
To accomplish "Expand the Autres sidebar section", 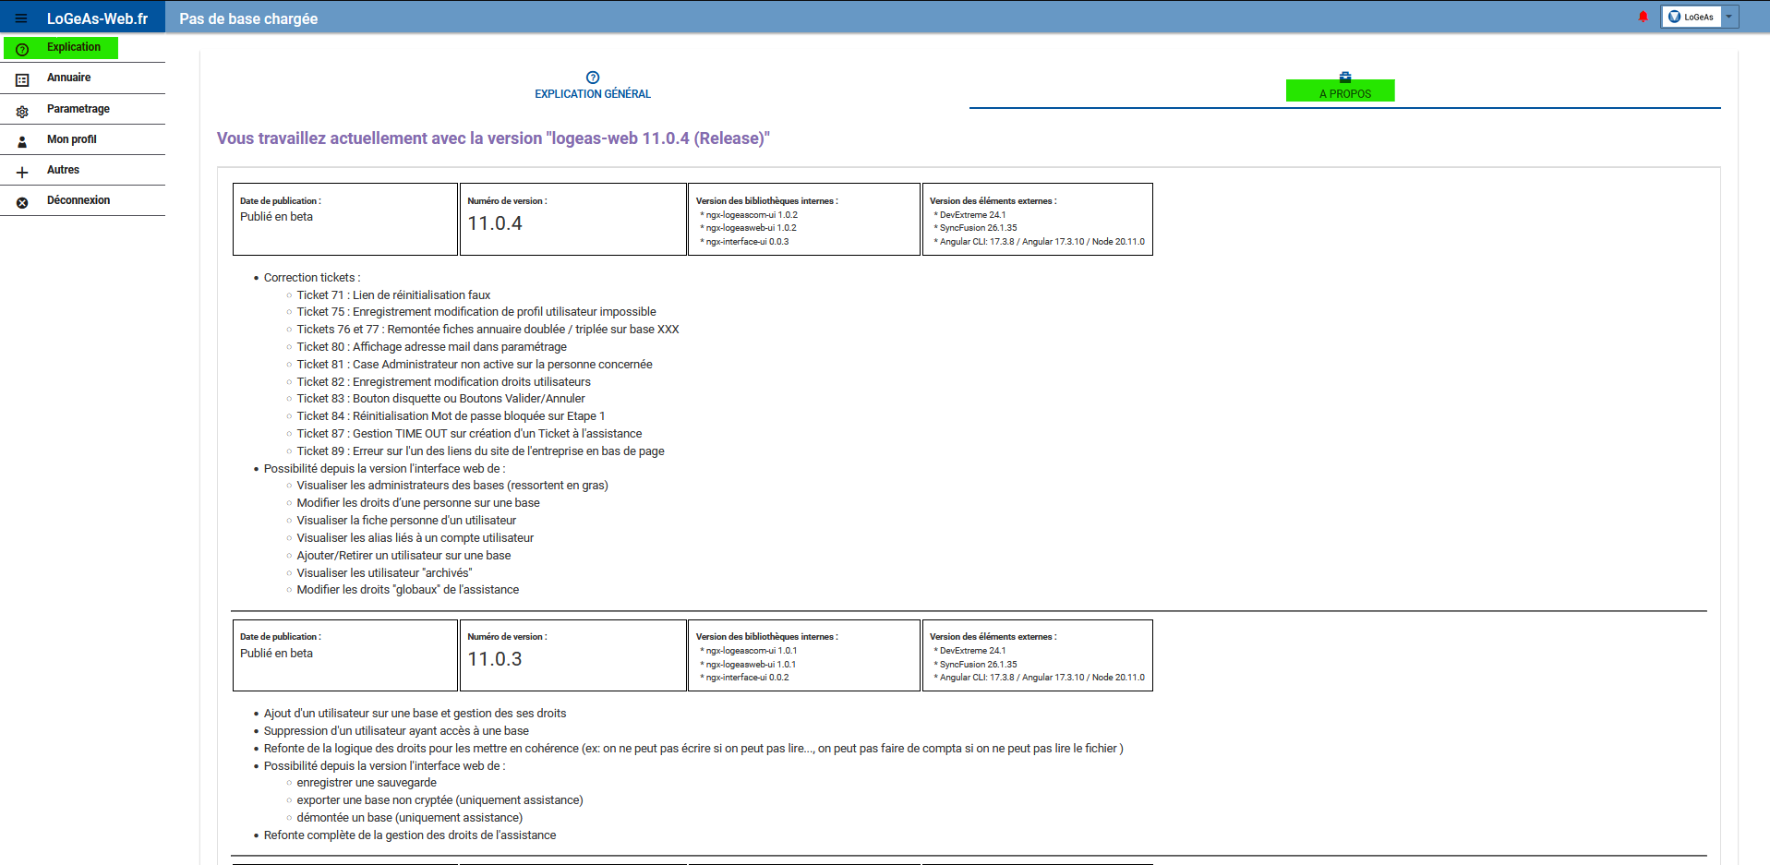I will point(63,170).
